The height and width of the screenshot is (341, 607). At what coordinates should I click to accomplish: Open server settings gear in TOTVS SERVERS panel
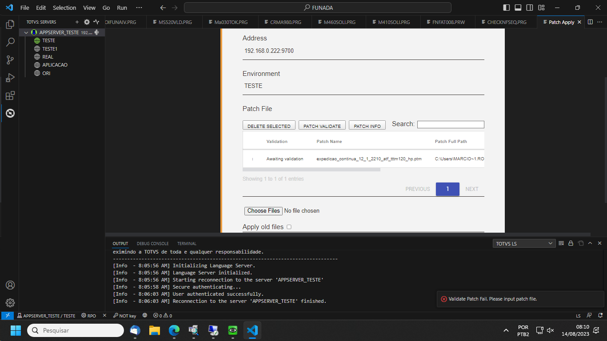point(87,22)
